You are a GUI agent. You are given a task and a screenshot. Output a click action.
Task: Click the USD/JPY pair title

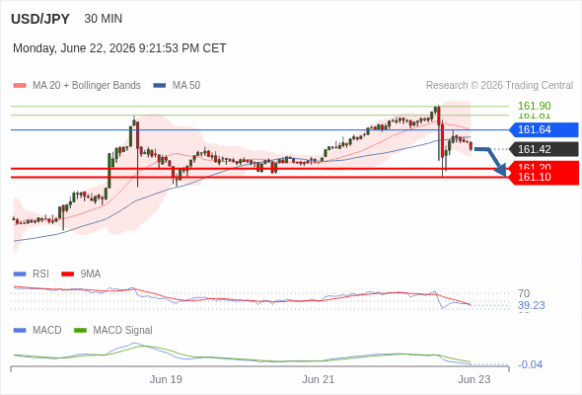[40, 19]
